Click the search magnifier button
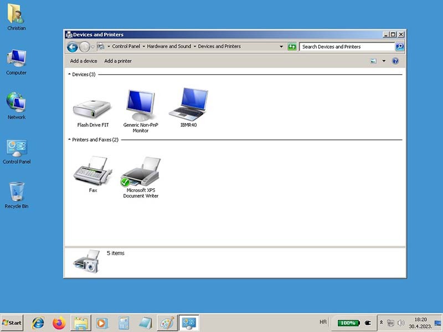443x332 pixels. pos(399,47)
